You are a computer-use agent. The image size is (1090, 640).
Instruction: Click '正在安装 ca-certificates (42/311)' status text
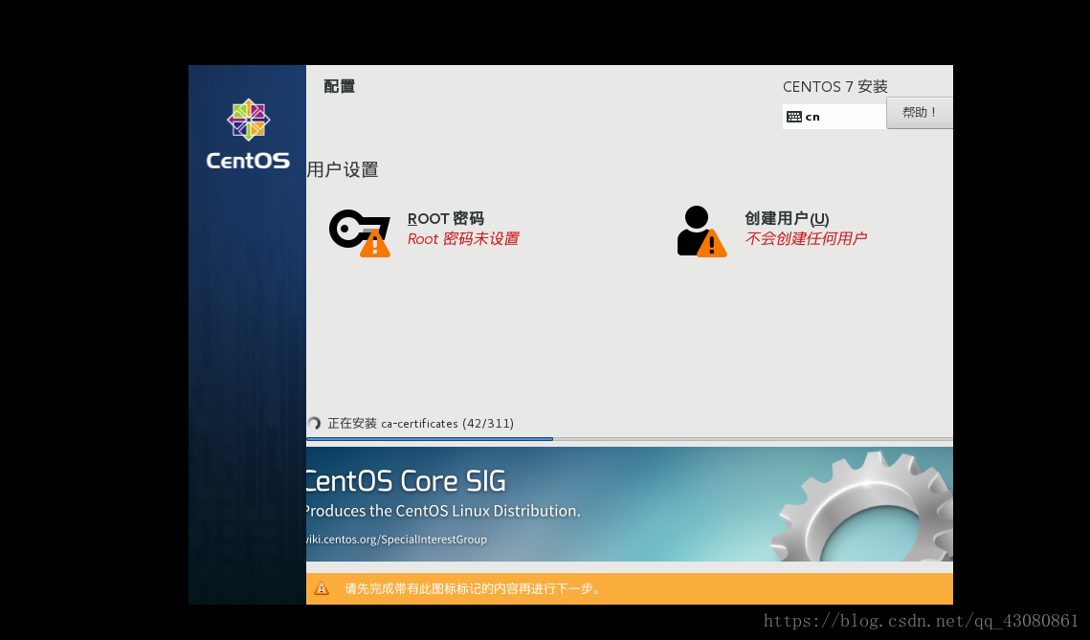pos(420,423)
